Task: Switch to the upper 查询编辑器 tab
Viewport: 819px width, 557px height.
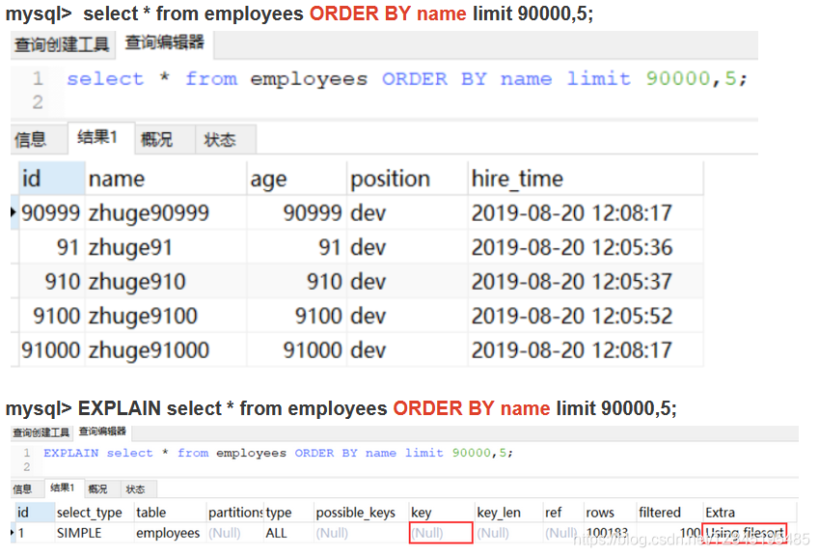Action: tap(165, 42)
